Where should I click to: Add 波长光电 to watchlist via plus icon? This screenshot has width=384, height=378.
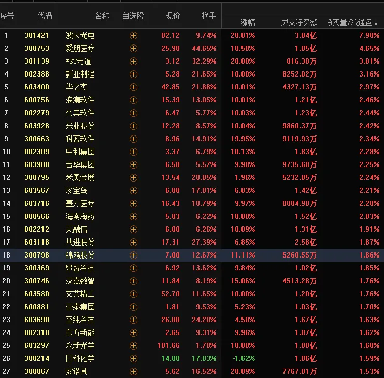pos(133,36)
